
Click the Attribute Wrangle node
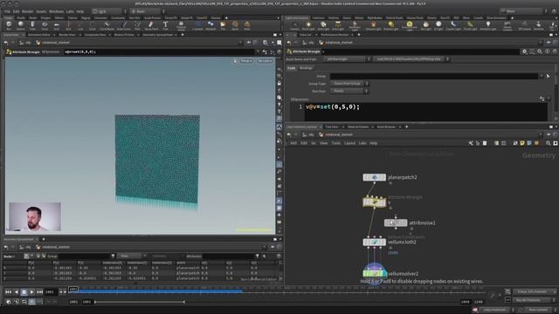374,202
